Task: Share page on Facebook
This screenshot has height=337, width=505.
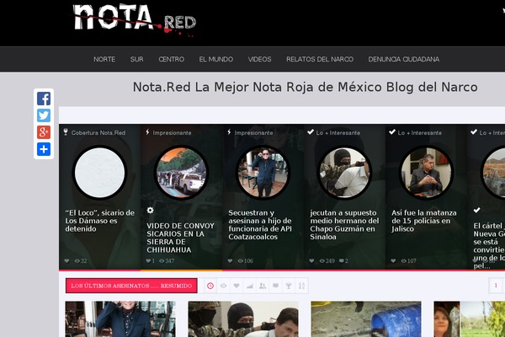Action: tap(44, 99)
